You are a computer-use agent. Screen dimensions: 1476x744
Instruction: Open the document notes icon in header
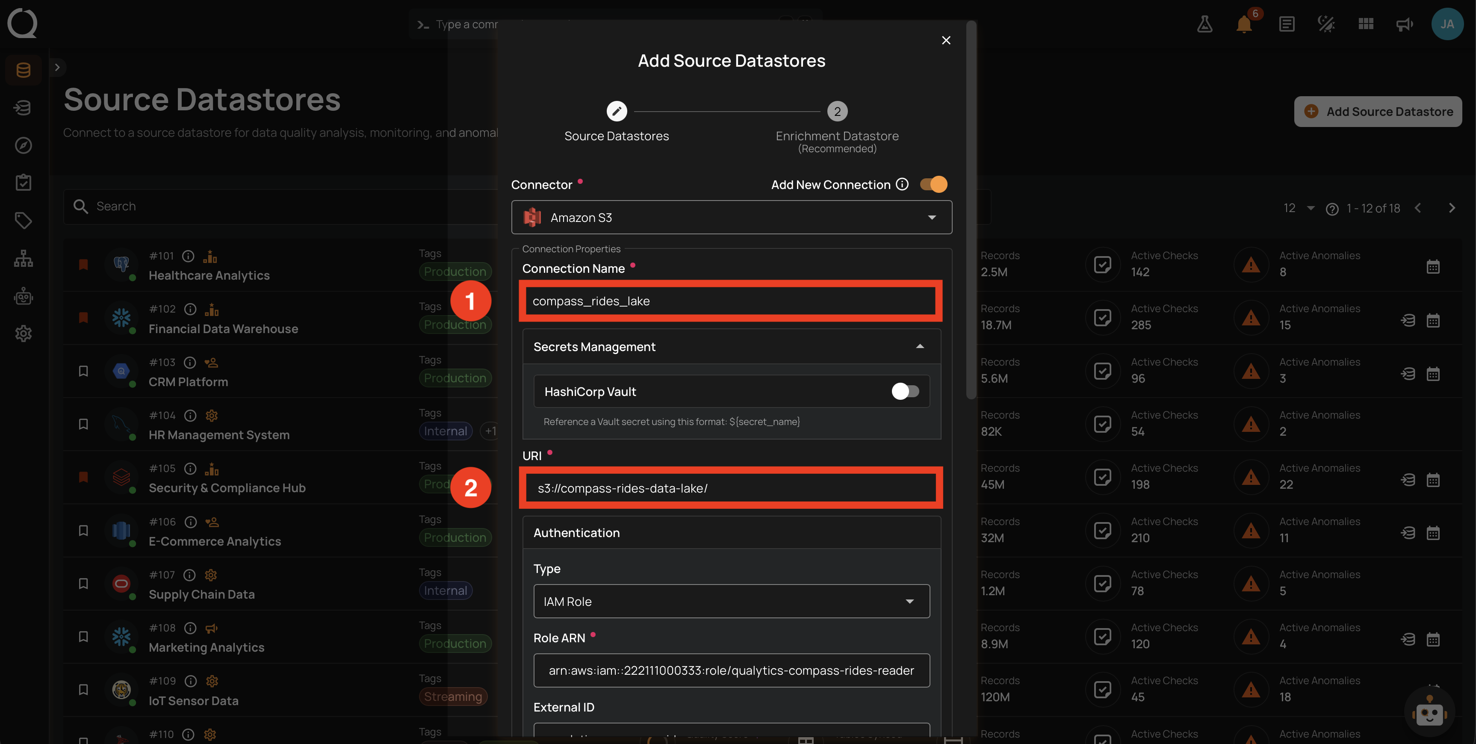[x=1287, y=24]
